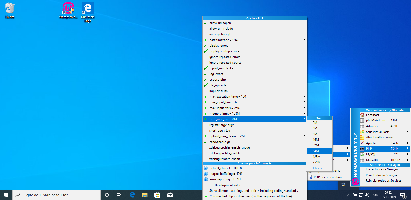The image size is (411, 200).
Task: Expand max_execution_time = 120 submenu
Action: point(255,97)
